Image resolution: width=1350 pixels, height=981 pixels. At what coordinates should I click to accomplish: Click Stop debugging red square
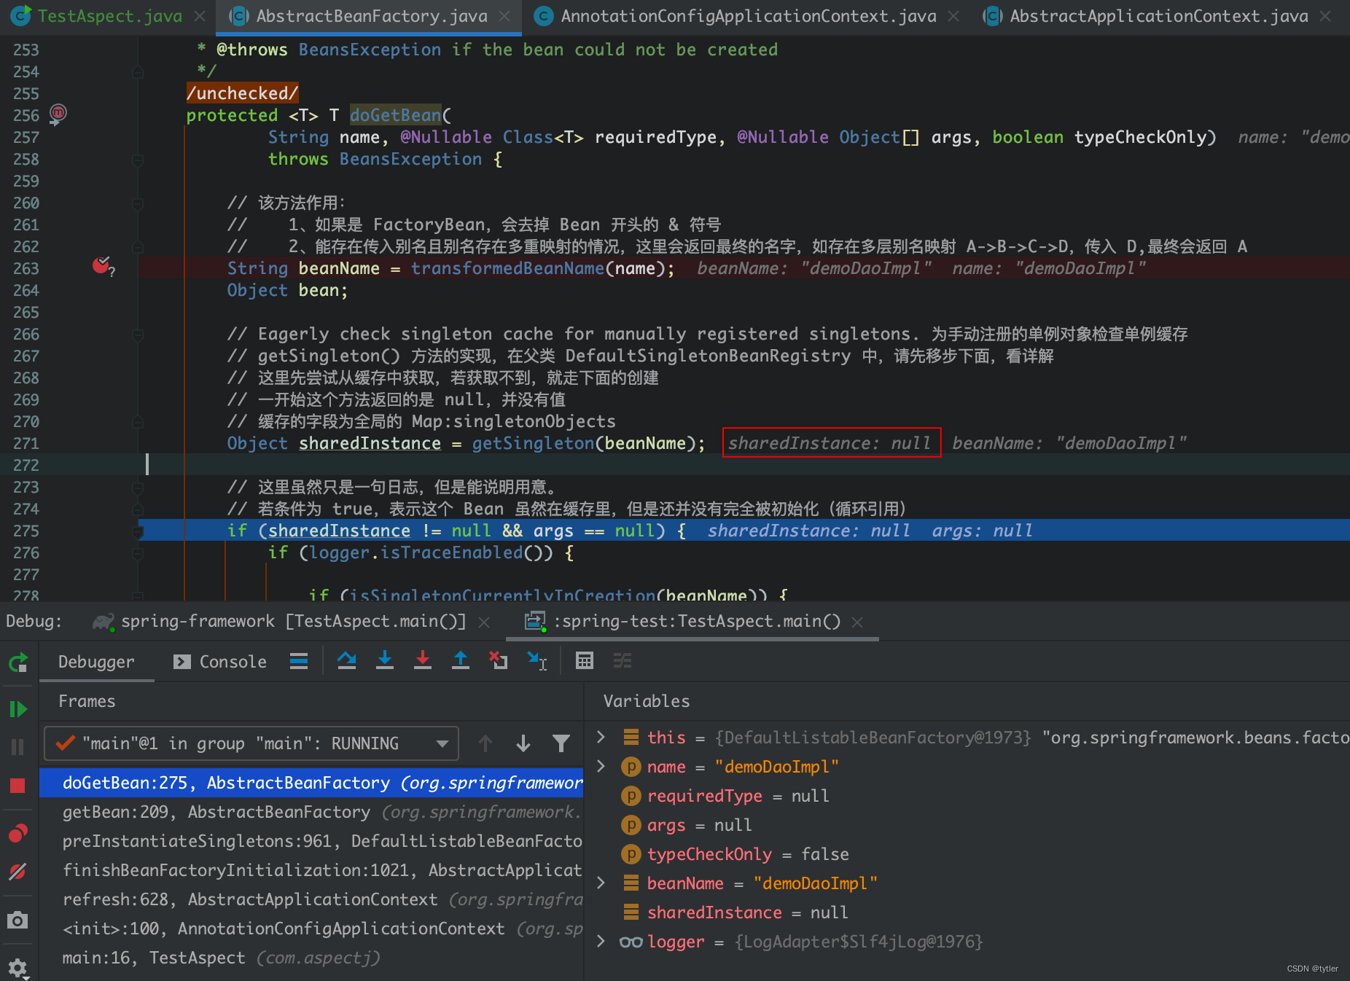(18, 786)
